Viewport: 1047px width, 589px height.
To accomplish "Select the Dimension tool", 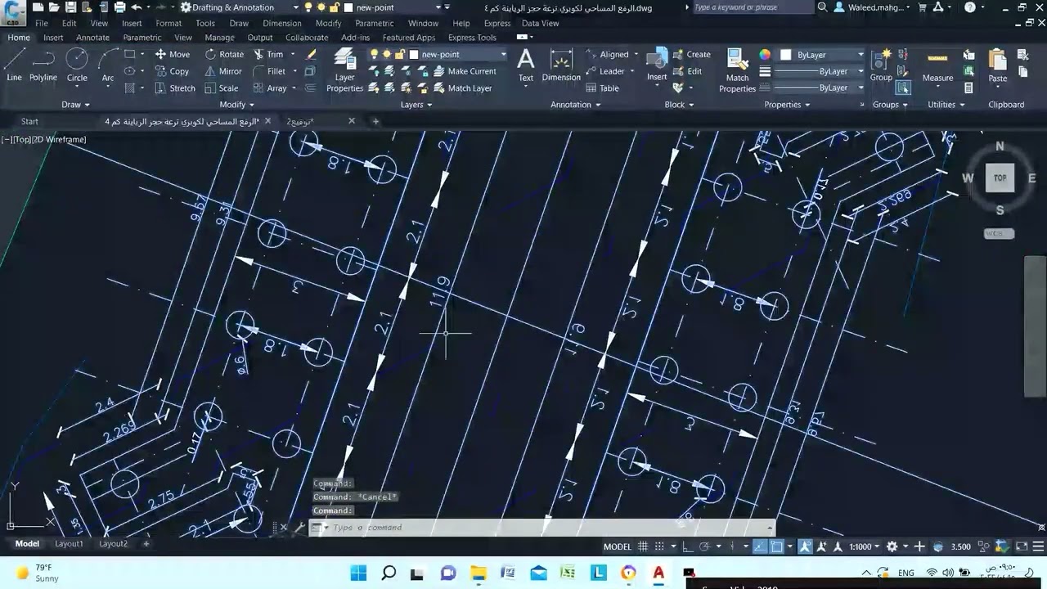I will [561, 65].
